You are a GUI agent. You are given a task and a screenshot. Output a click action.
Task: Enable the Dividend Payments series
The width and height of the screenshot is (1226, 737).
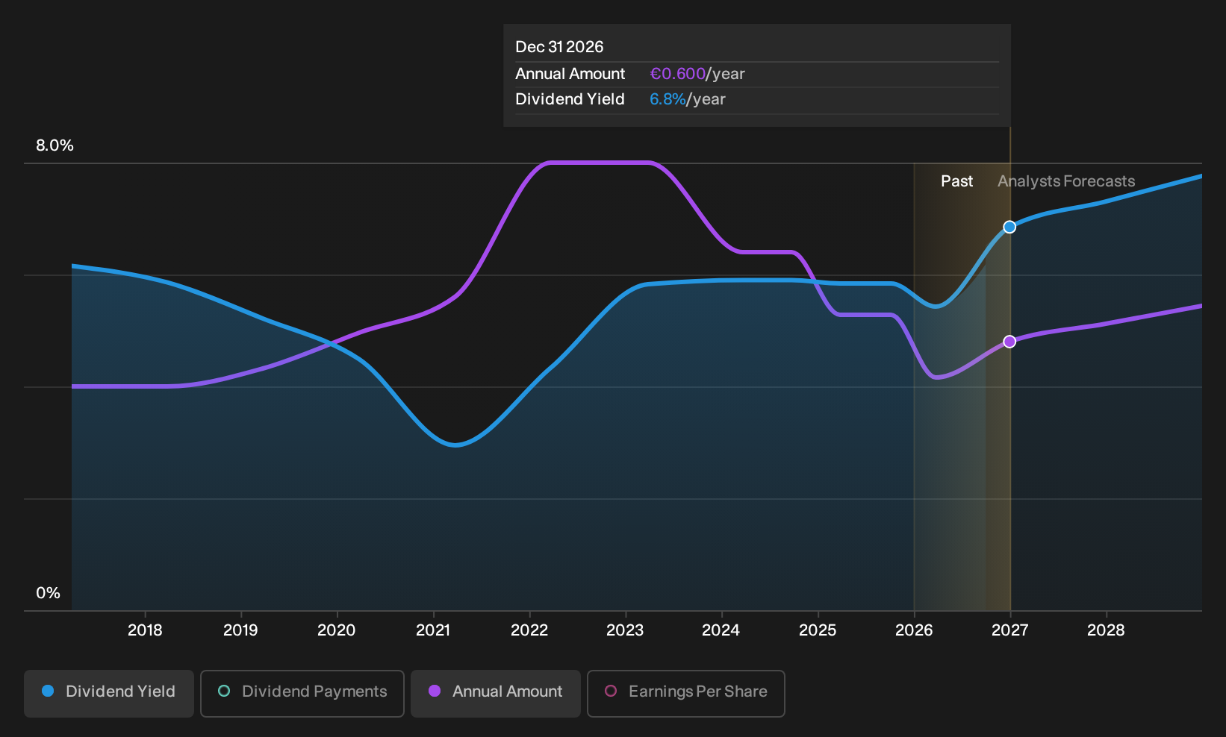(302, 693)
